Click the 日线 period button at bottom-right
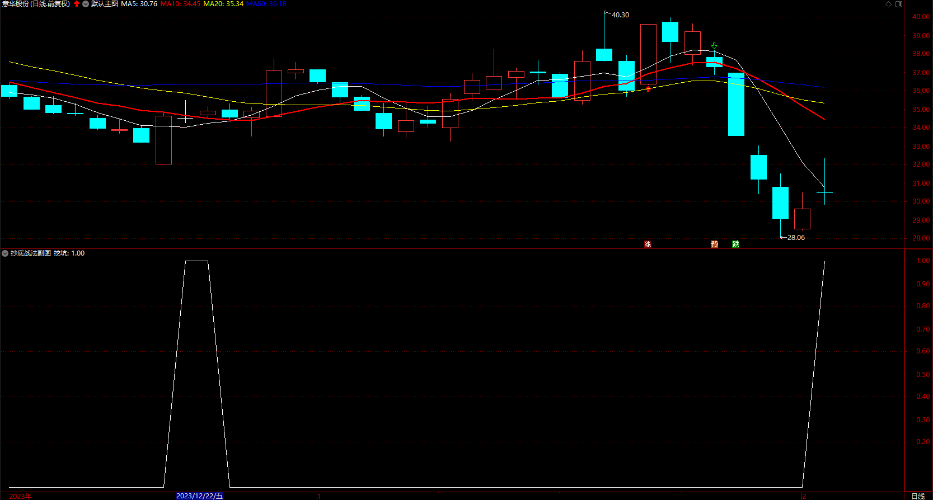This screenshot has width=933, height=500. [x=918, y=496]
